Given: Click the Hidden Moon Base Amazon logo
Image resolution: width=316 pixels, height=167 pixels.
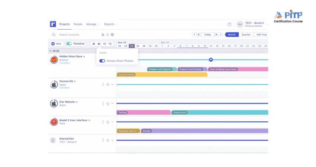Looking at the screenshot, I should click(x=54, y=60).
